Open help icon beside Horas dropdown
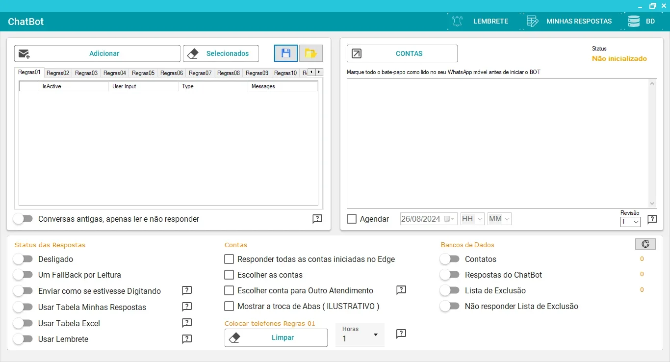This screenshot has height=362, width=670. pos(401,334)
